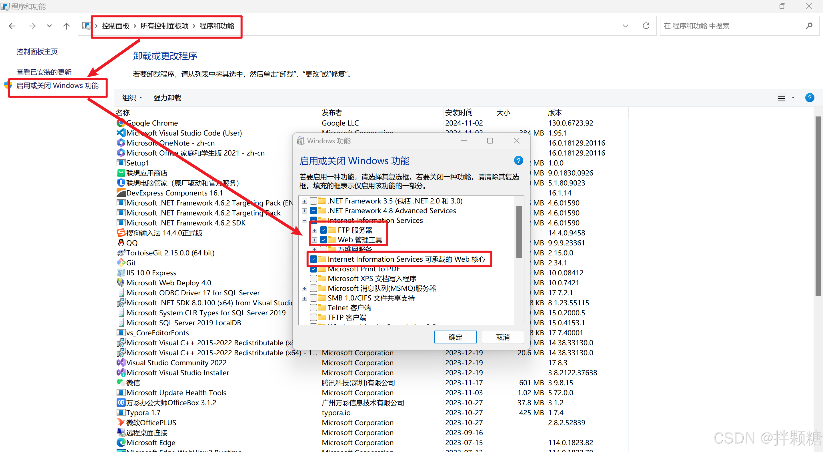
Task: Open the 查看已安装的更新 link
Action: click(x=44, y=72)
